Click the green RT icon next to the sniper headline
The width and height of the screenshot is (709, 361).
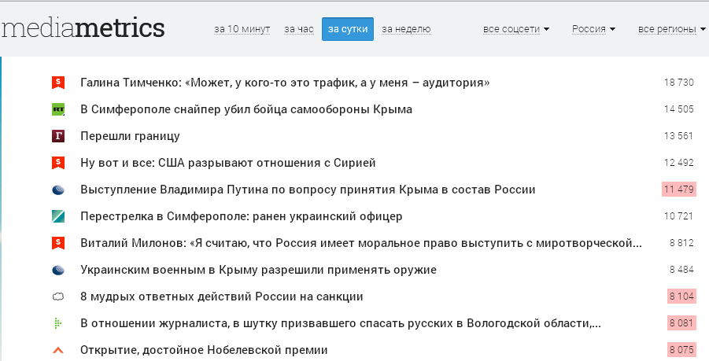tap(57, 109)
